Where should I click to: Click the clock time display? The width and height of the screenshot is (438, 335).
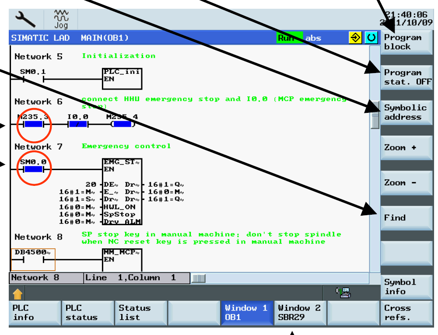pyautogui.click(x=406, y=14)
